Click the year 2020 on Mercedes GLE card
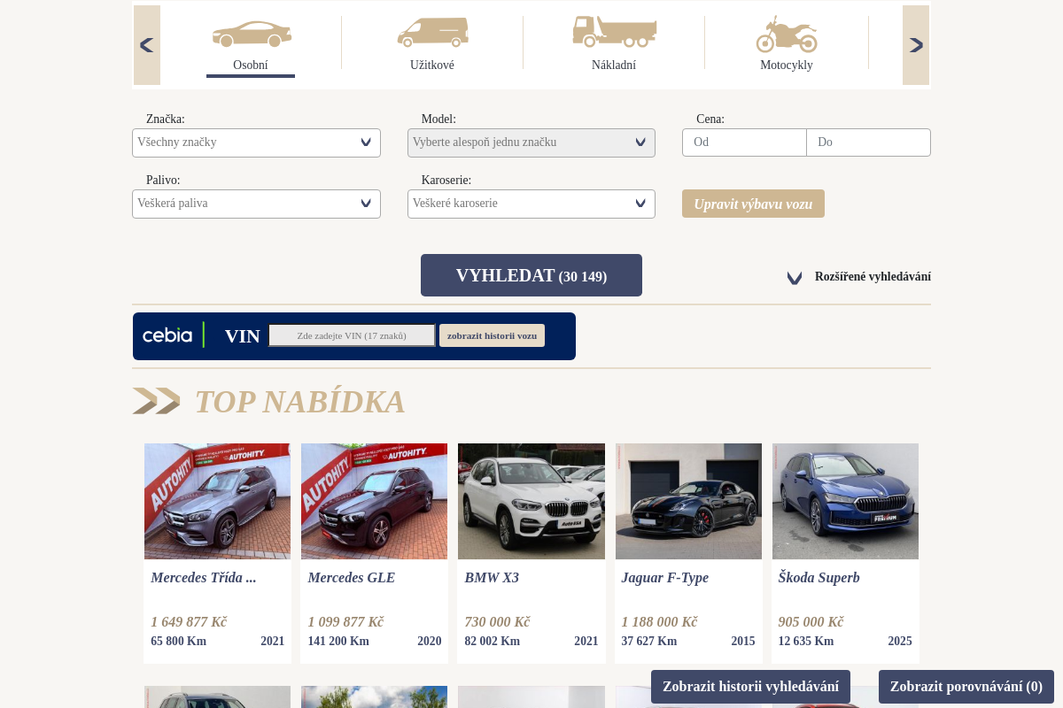This screenshot has width=1063, height=708. (429, 642)
